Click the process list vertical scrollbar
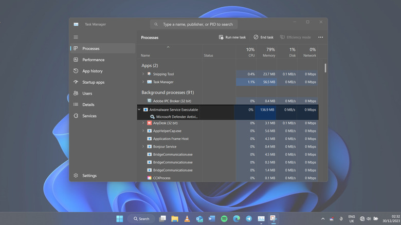Screen dimensions: 401x225 pyautogui.click(x=325, y=68)
